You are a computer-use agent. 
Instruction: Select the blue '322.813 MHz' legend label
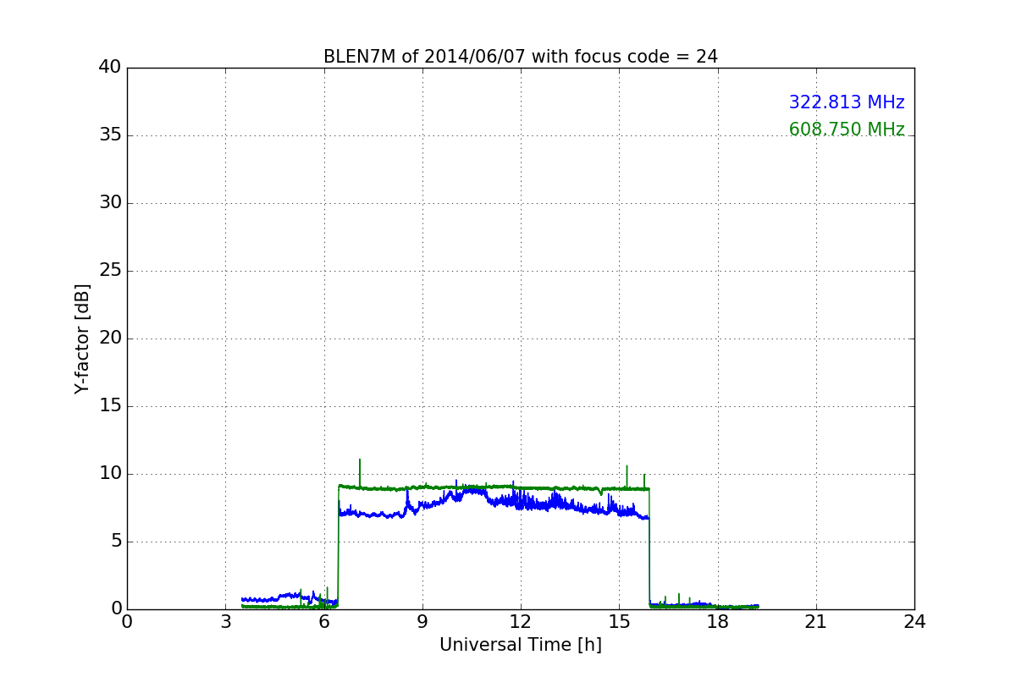point(847,102)
